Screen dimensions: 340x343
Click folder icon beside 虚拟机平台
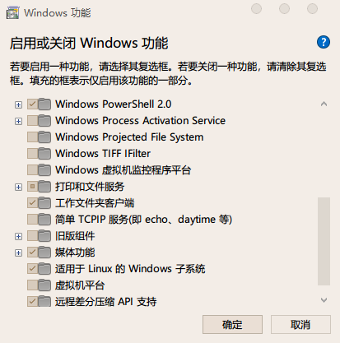(44, 285)
